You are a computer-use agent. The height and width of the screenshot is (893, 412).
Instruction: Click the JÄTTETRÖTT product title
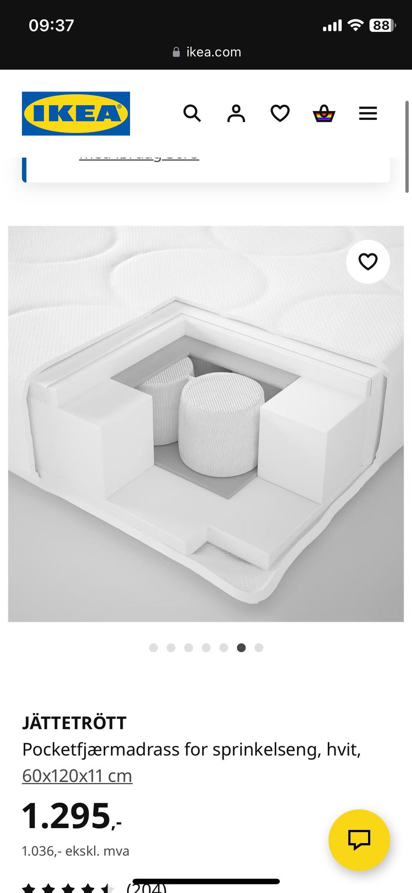[74, 723]
